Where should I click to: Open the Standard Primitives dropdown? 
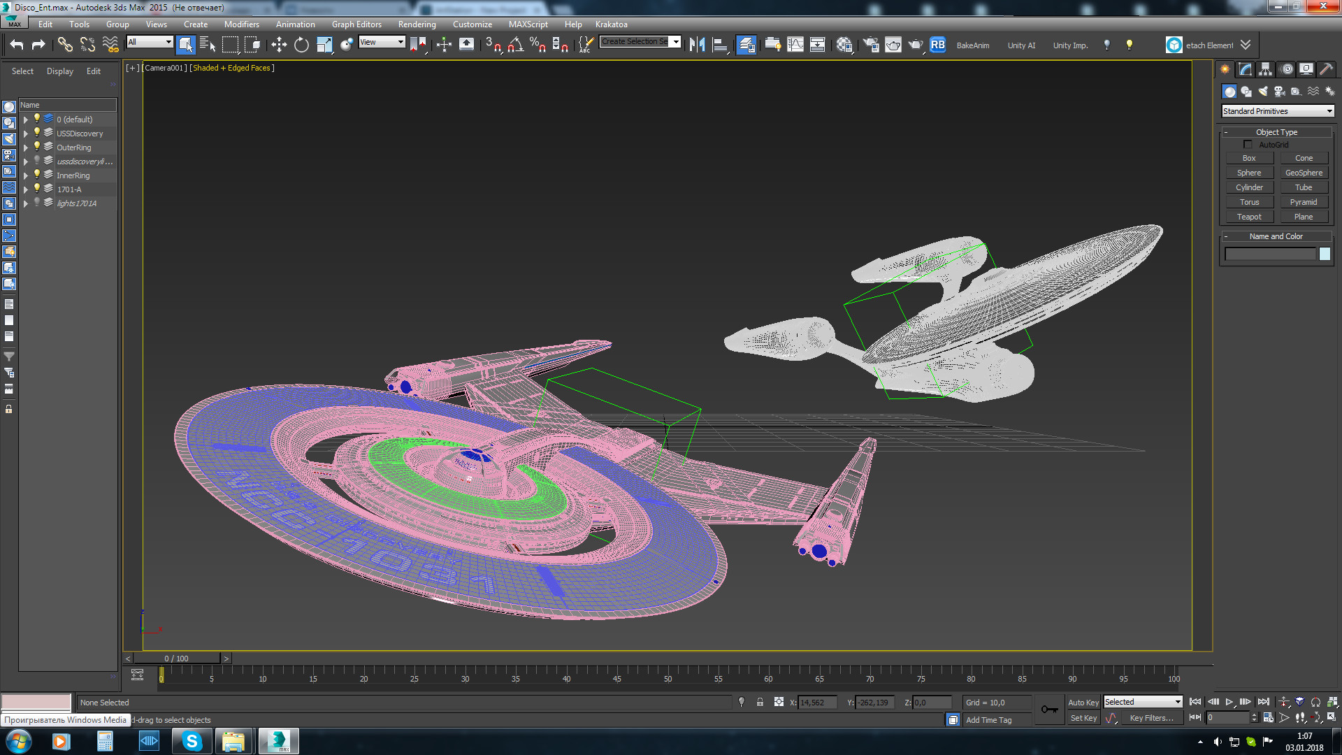tap(1278, 111)
